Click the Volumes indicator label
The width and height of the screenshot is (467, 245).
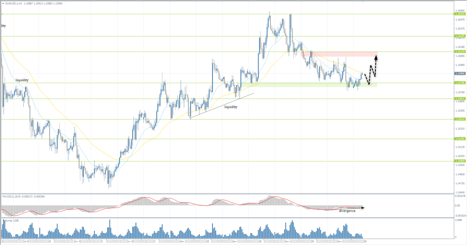pos(10,220)
